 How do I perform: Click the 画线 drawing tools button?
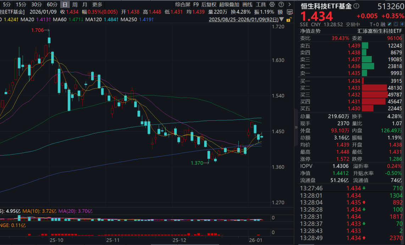point(248,5)
